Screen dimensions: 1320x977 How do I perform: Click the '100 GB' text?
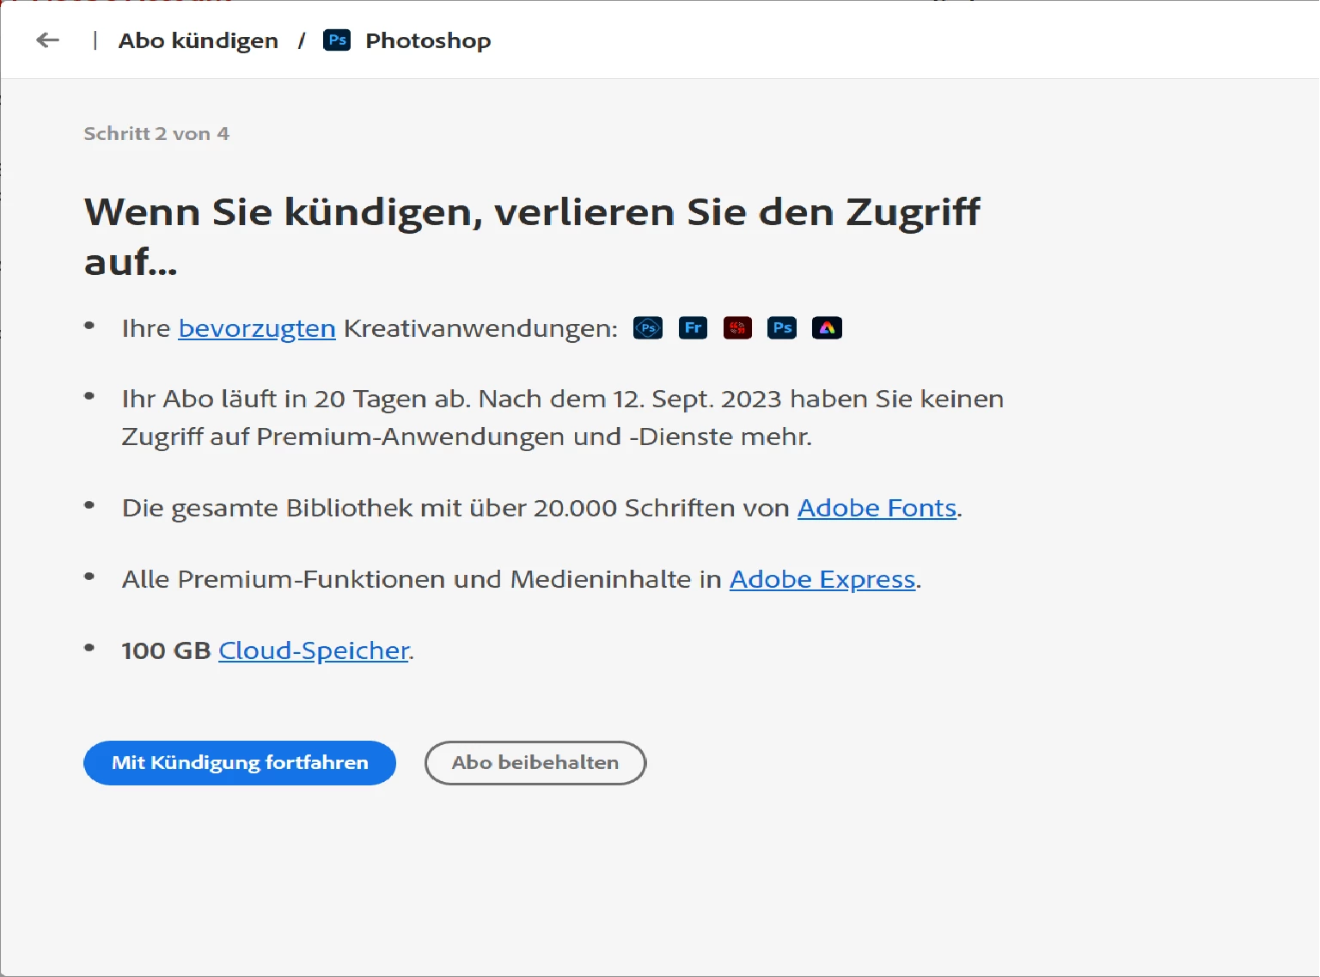167,650
